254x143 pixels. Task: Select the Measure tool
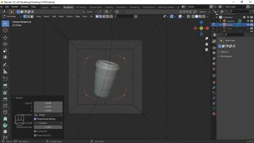(x=5, y=71)
